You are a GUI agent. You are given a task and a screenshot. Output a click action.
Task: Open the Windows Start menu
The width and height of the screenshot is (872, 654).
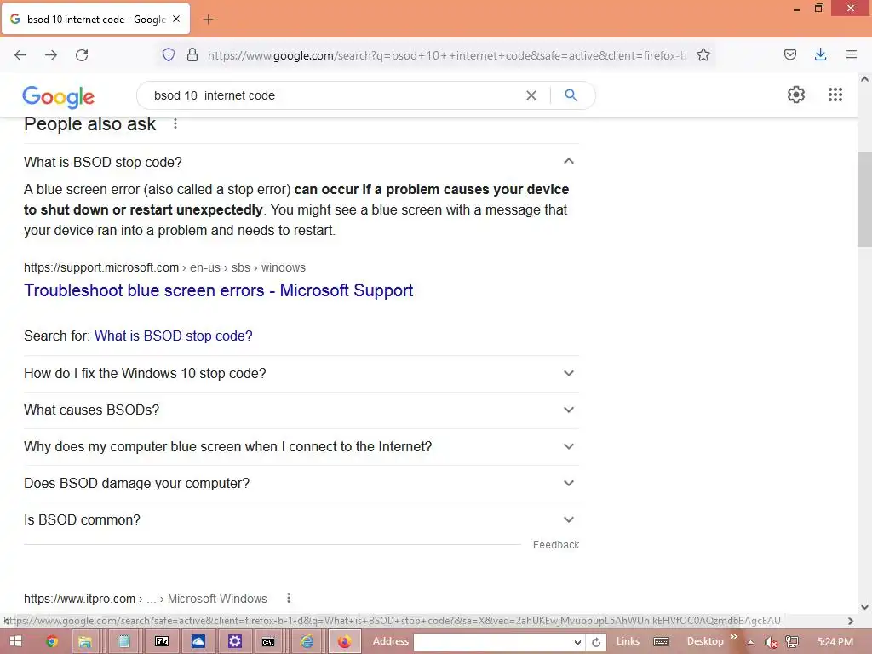[15, 641]
